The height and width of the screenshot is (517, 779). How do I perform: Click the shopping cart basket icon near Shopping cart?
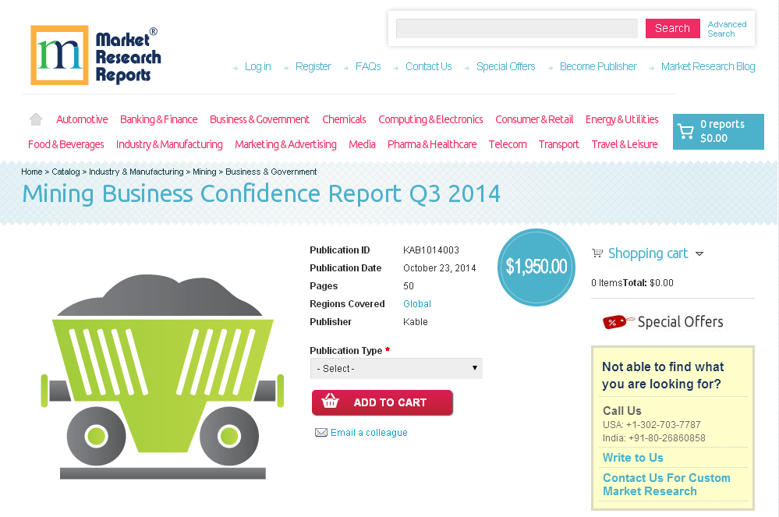pyautogui.click(x=597, y=253)
